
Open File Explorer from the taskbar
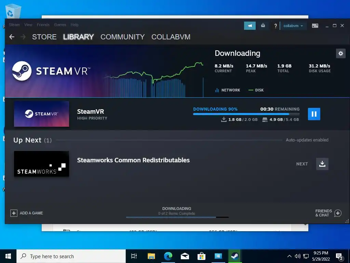[151, 256]
